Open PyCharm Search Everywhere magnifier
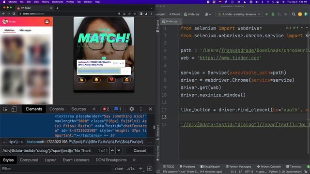 294,14
